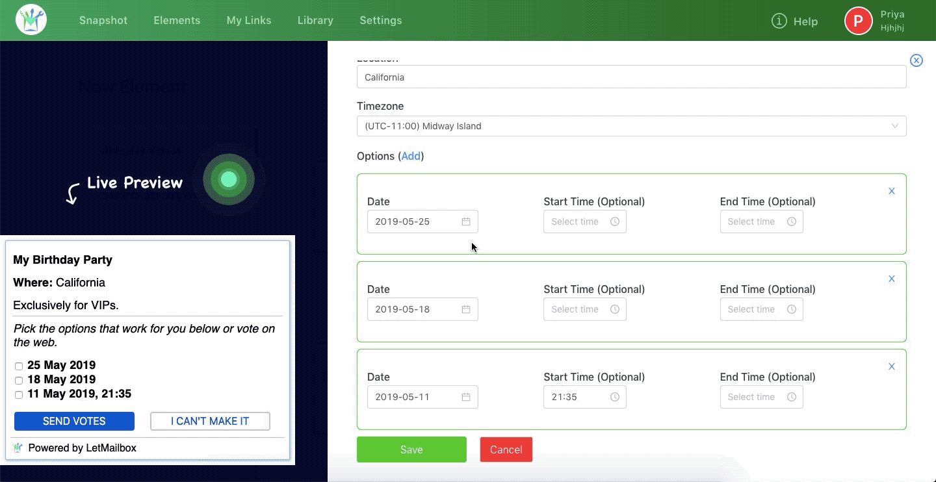This screenshot has height=482, width=936.
Task: Click the Add link next to Options
Action: [411, 156]
